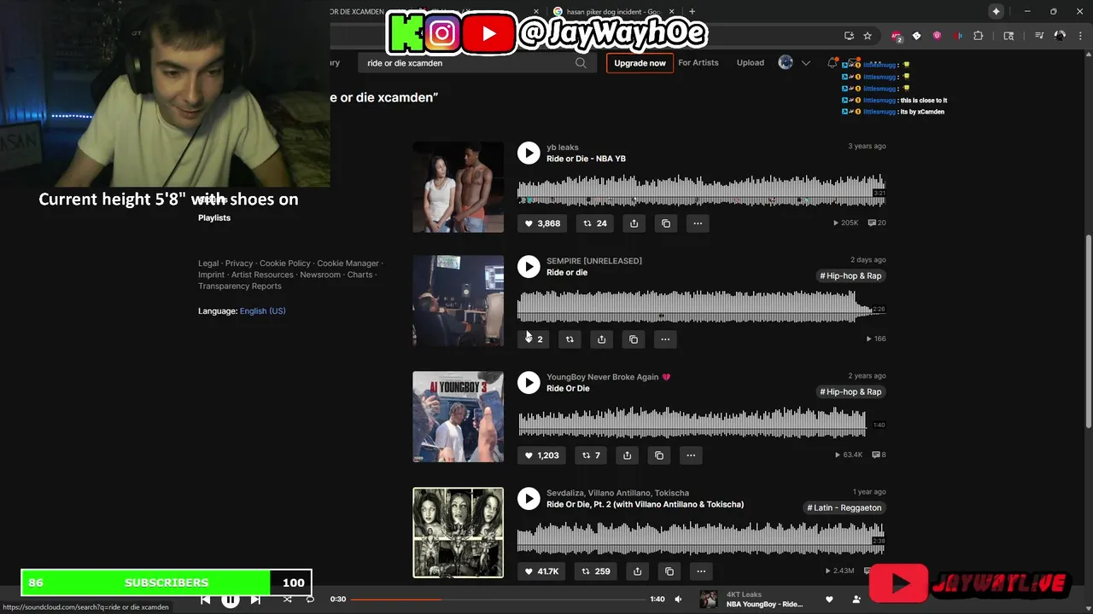Open the Artist Resources link
This screenshot has height=614, width=1093.
[x=262, y=275]
